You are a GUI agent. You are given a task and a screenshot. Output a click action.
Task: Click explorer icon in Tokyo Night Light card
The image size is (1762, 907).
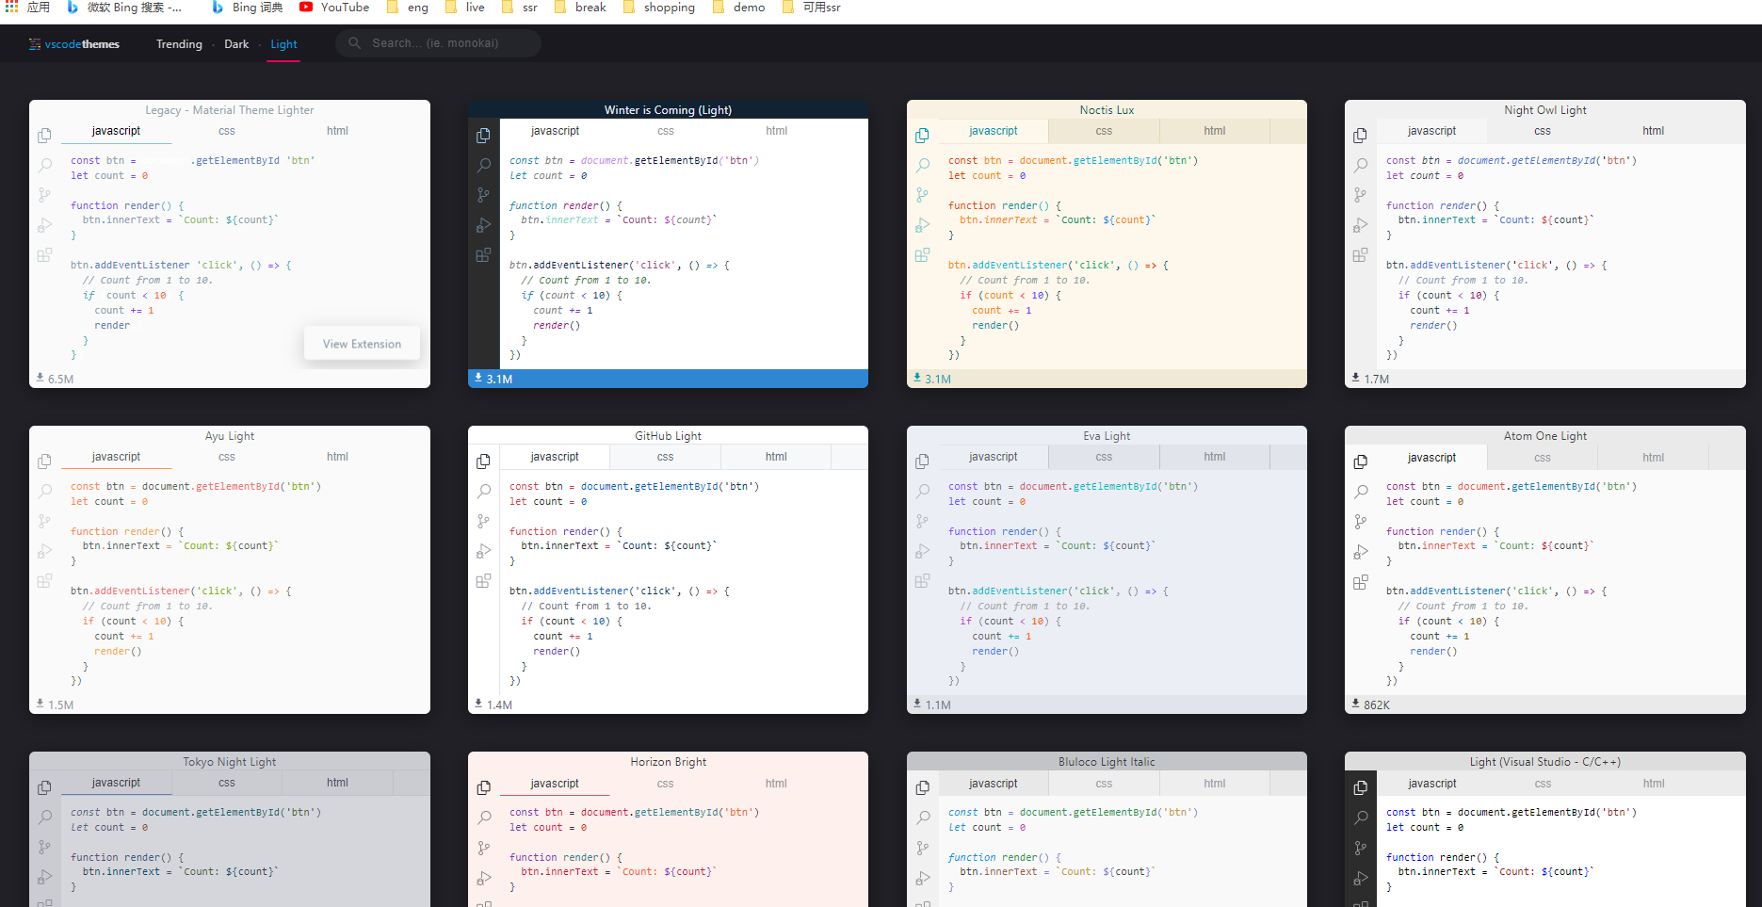tap(44, 787)
